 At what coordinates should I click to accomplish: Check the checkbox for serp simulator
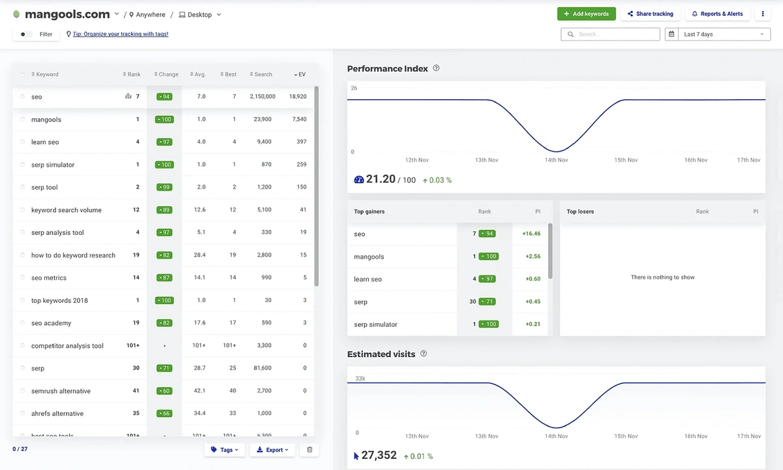pos(23,164)
